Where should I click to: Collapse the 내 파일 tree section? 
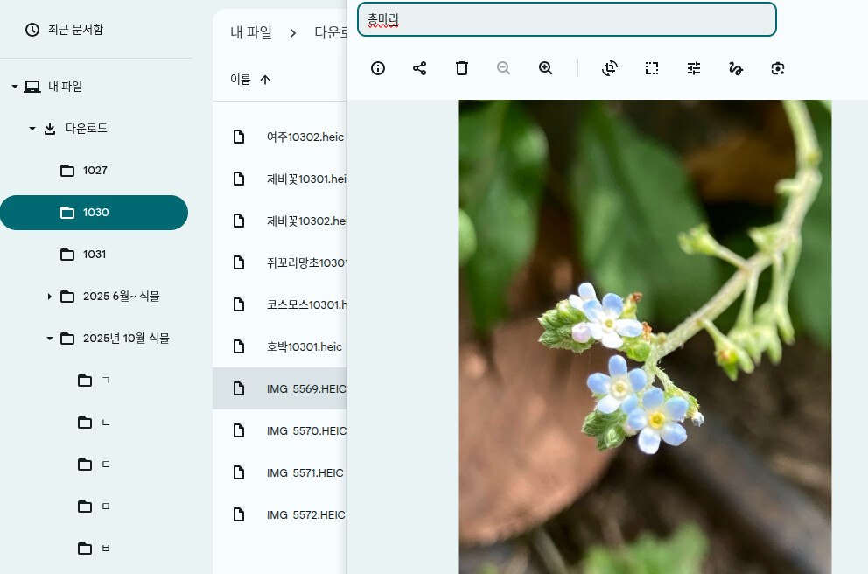(x=15, y=87)
